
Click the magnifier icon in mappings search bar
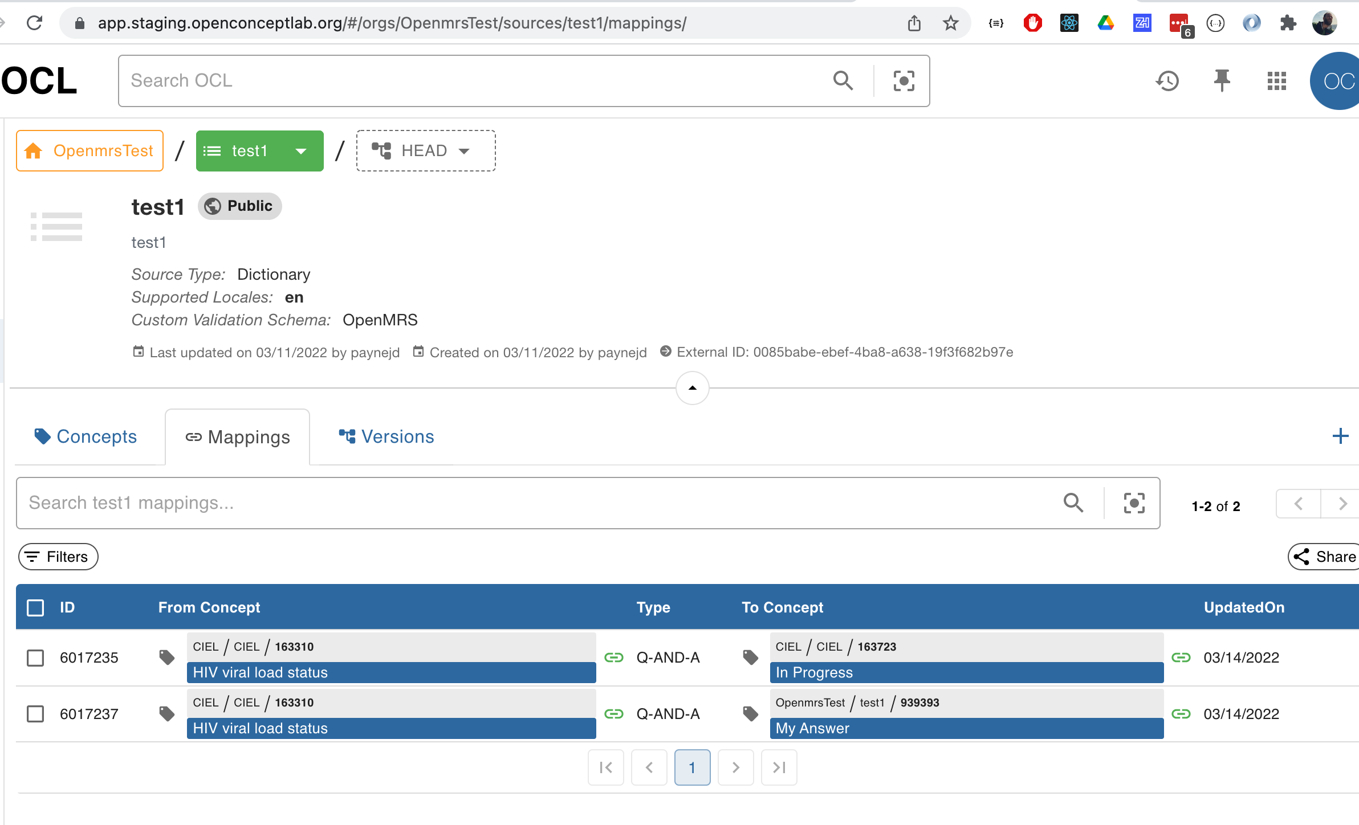click(1074, 503)
